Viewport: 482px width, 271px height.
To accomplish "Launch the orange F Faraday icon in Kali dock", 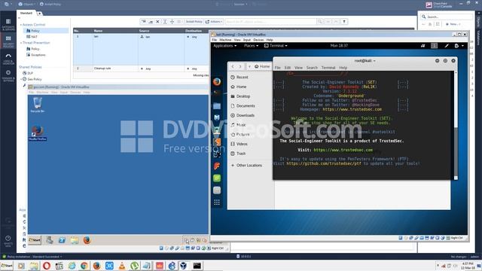I will click(x=217, y=166).
